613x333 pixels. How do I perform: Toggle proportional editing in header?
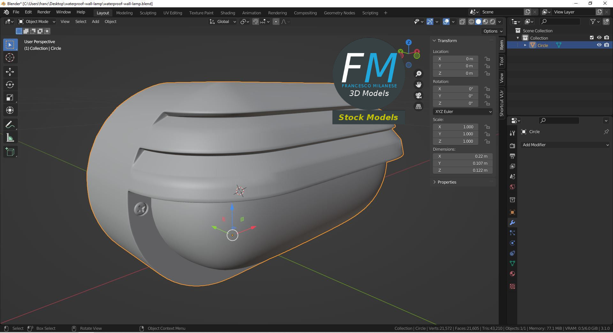pos(276,22)
